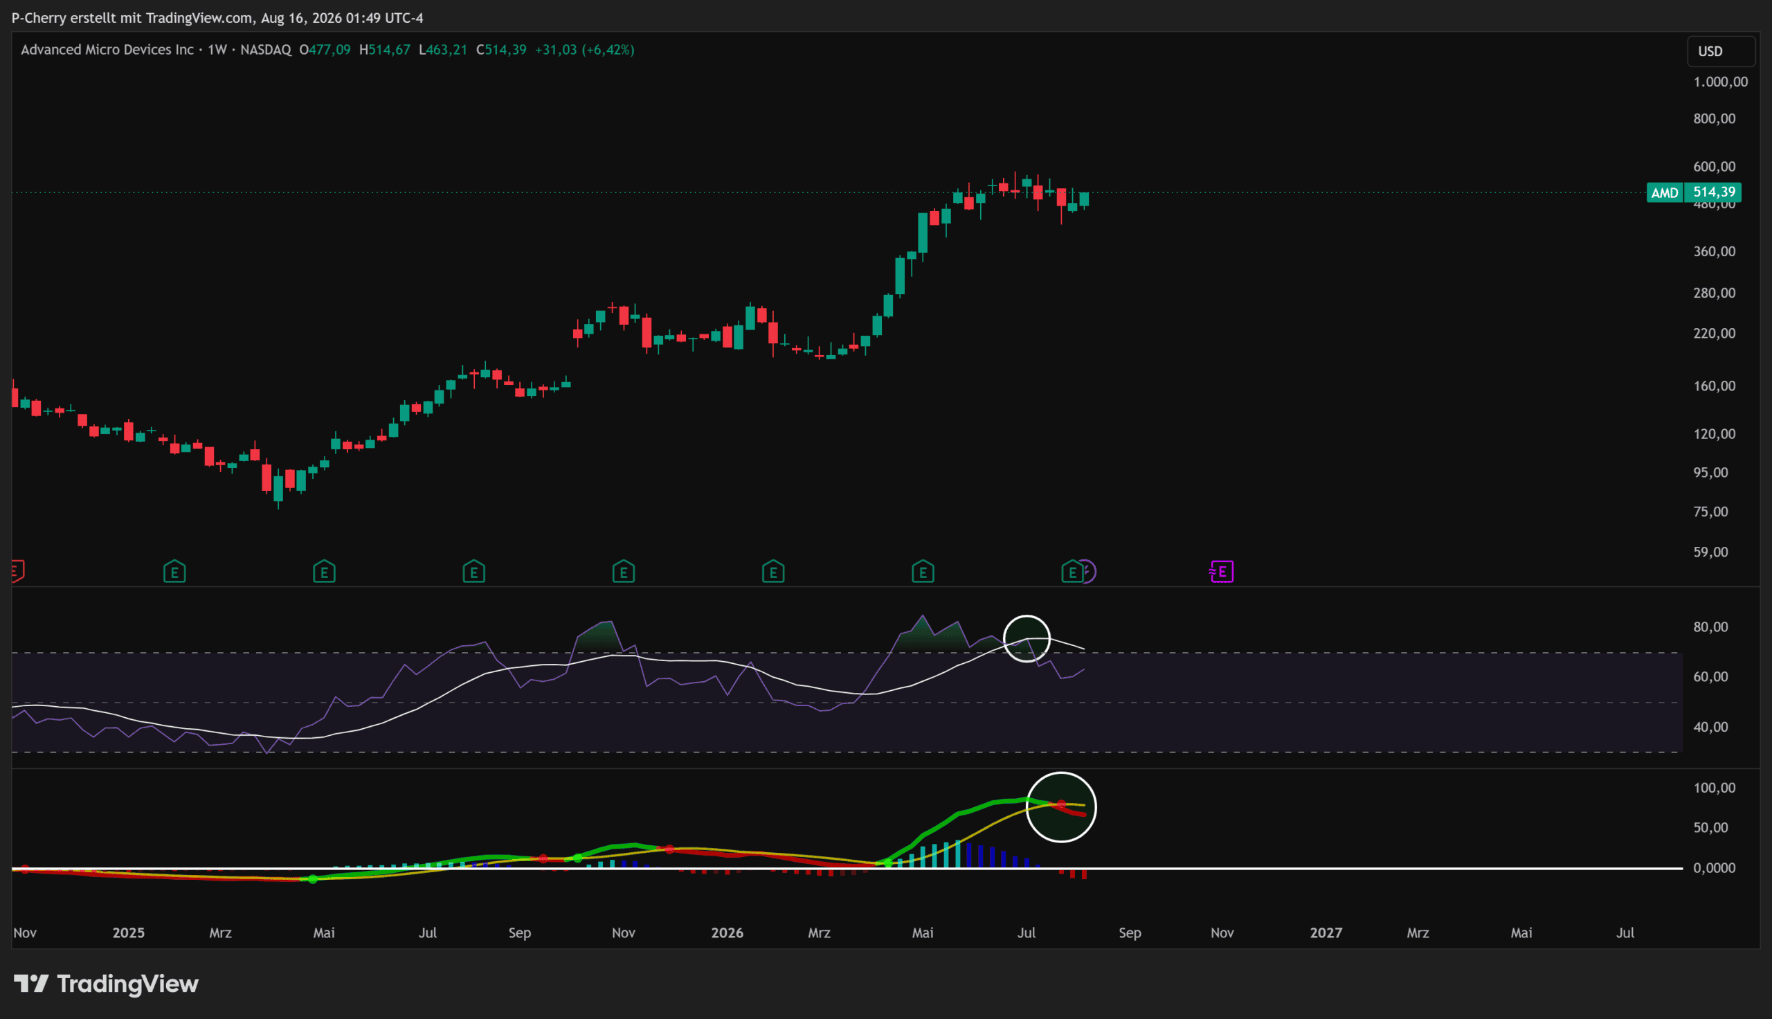Click the high value H514,67

[x=385, y=50]
